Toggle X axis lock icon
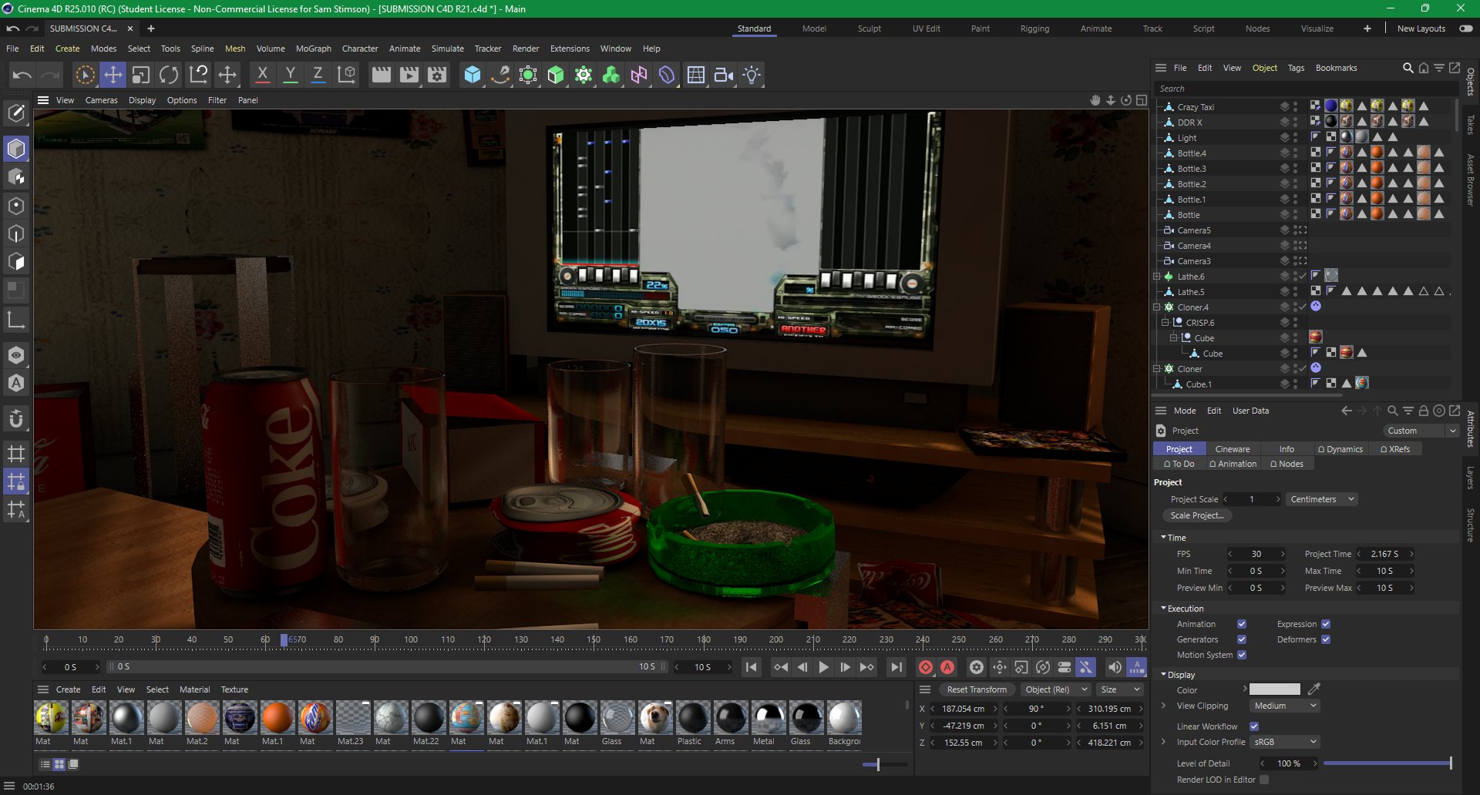This screenshot has width=1480, height=795. (x=262, y=75)
